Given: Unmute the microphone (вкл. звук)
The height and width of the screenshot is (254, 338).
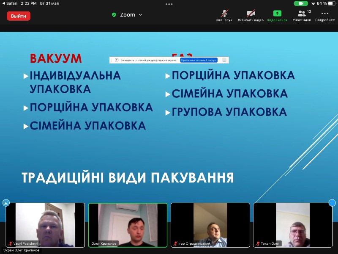Looking at the screenshot, I should point(224,16).
